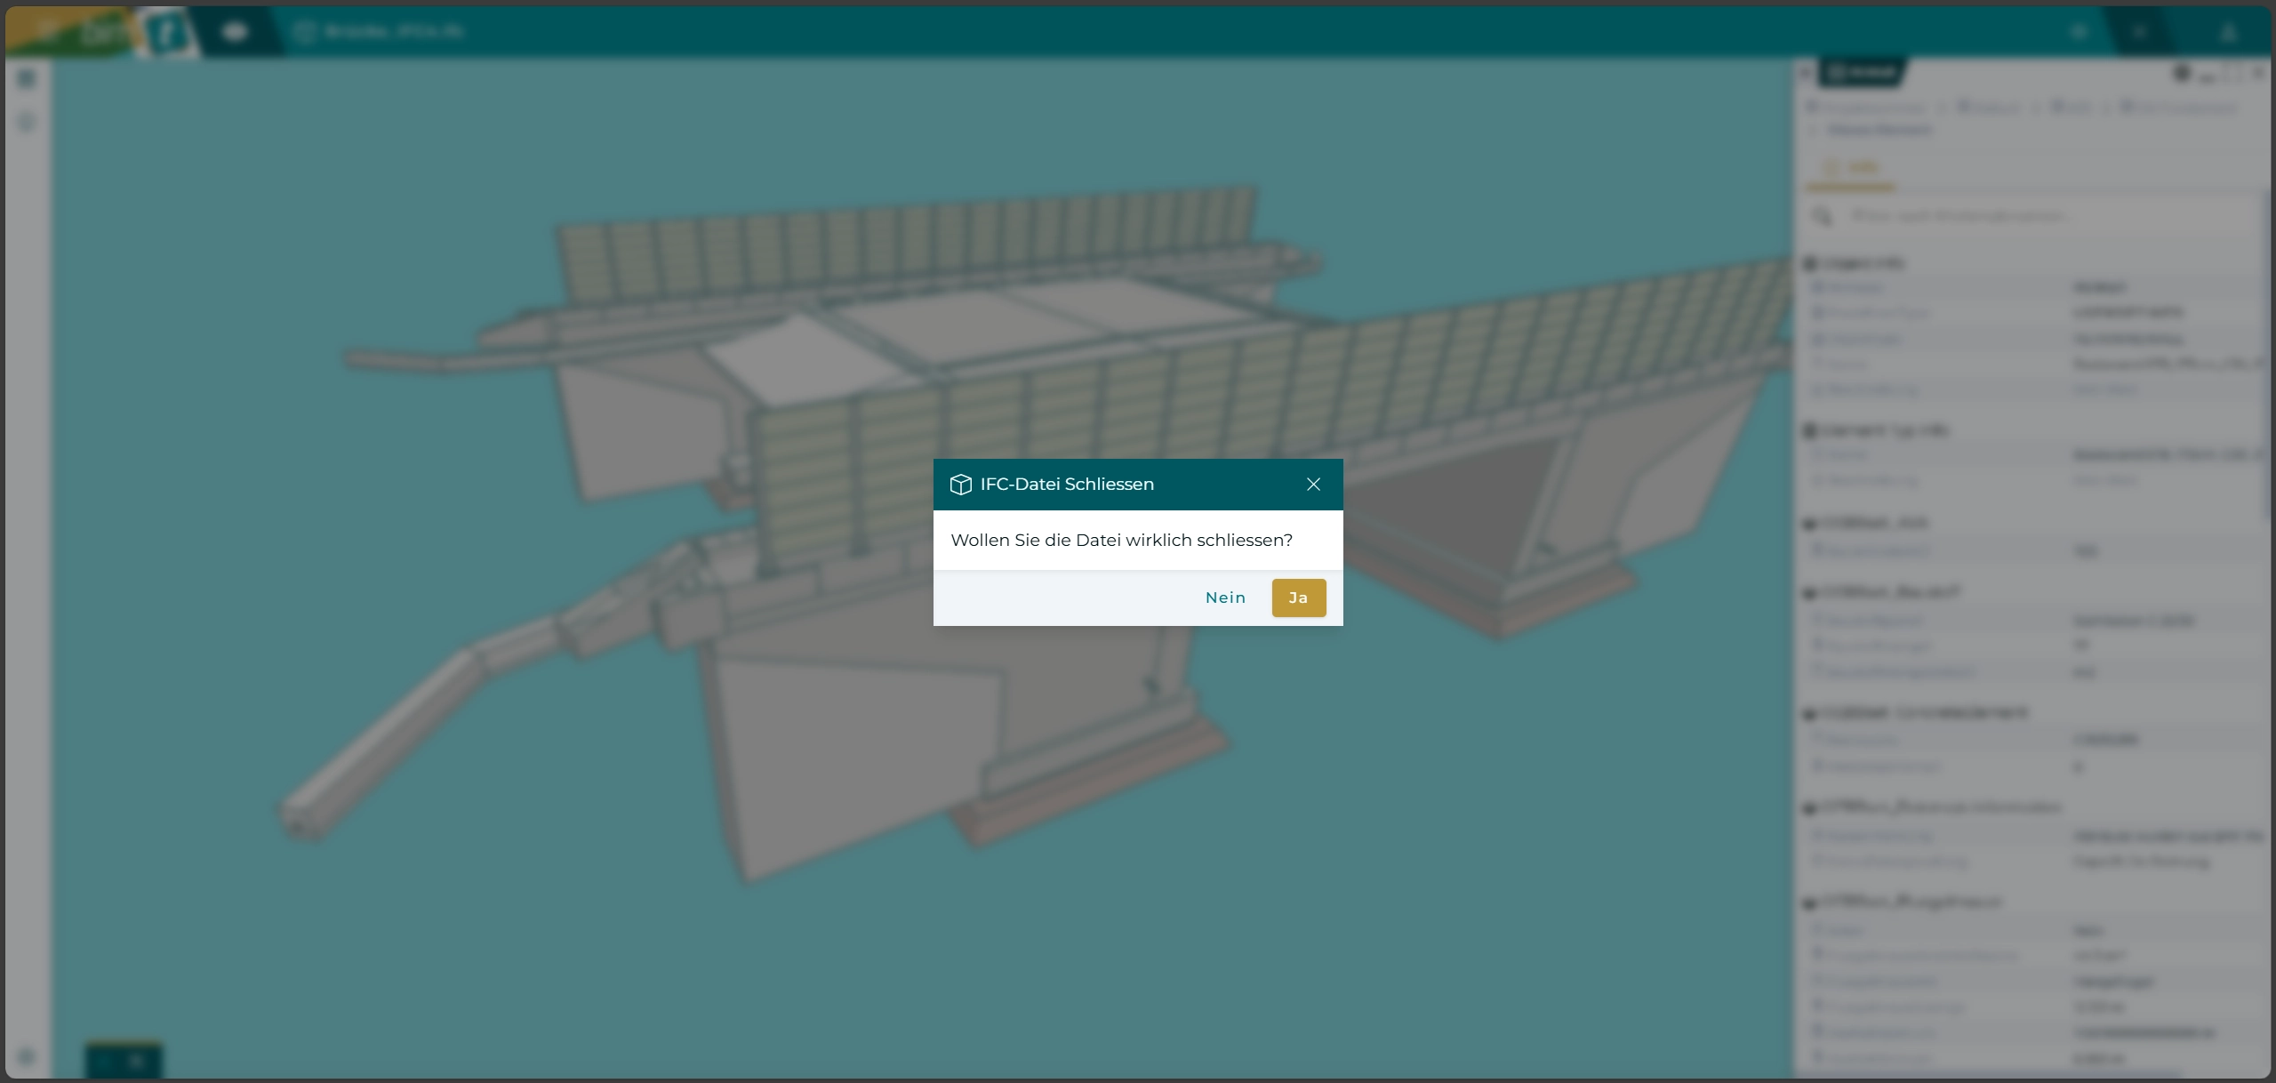
Task: Click the Ja button to confirm closing
Action: pos(1298,598)
